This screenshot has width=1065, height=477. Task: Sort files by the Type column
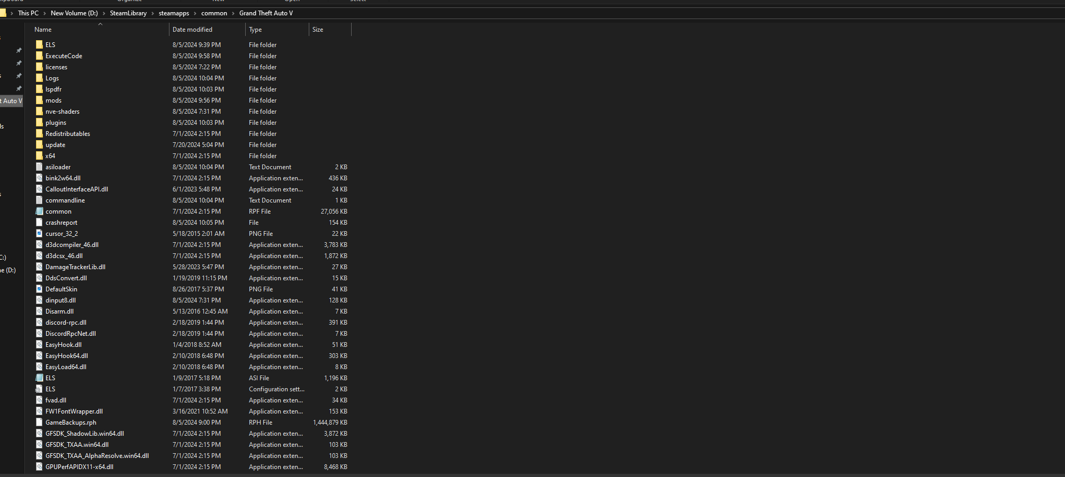[277, 30]
